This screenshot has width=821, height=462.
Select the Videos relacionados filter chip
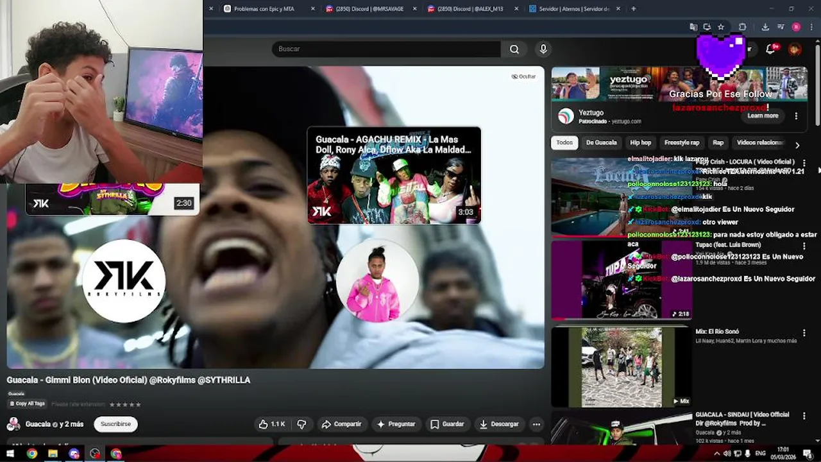pos(759,143)
